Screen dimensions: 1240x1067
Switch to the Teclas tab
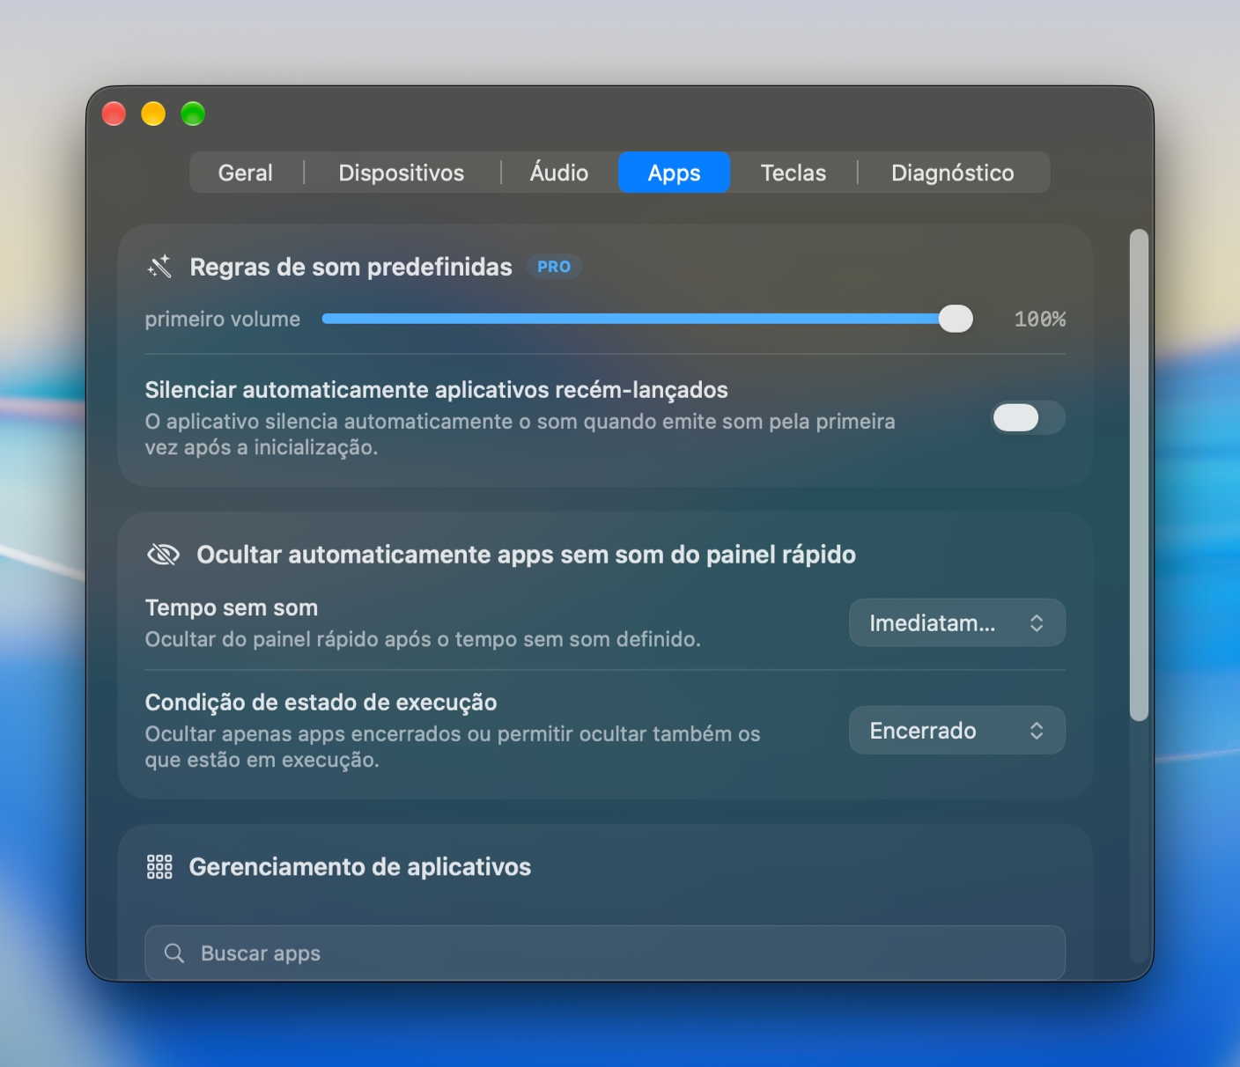coord(793,173)
